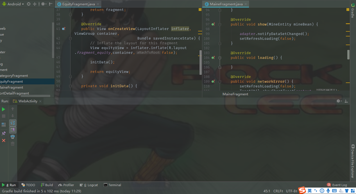Open the Gradle panel on the right
Viewport: 356px width, 194px height.
pyautogui.click(x=353, y=12)
